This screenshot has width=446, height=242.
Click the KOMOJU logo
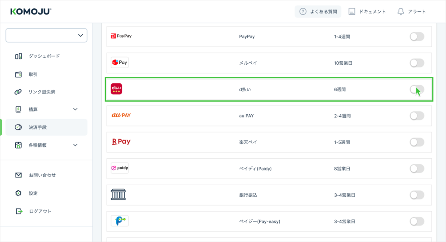pyautogui.click(x=31, y=11)
